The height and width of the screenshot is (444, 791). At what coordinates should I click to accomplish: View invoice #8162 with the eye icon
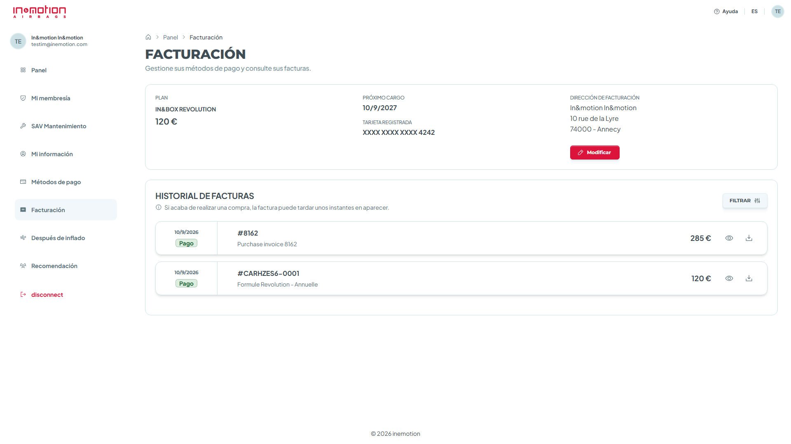[x=729, y=238]
